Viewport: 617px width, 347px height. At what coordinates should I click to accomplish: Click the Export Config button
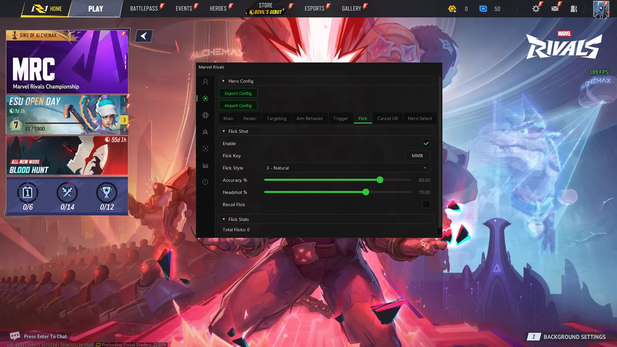[x=238, y=93]
